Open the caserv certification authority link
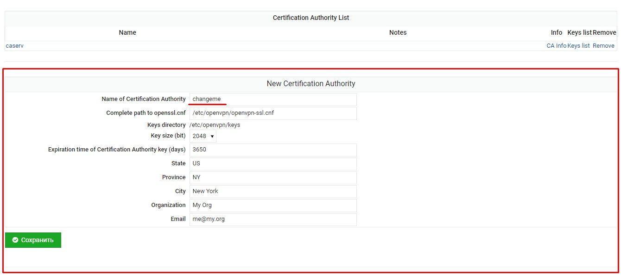 coord(14,46)
